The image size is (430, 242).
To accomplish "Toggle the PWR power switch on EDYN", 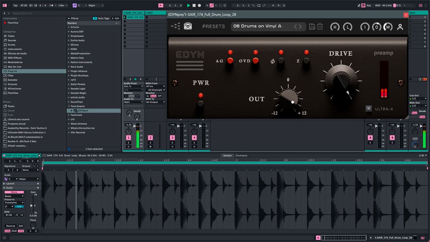I will point(201,104).
